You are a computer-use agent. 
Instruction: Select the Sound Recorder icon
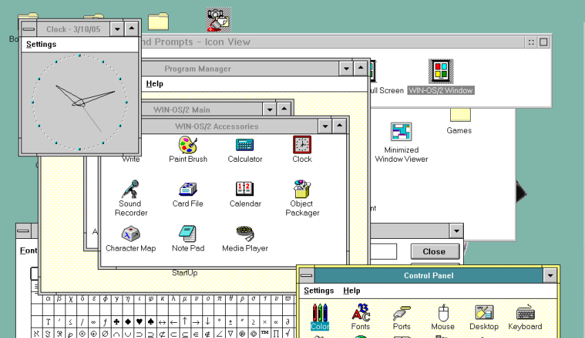pos(129,189)
